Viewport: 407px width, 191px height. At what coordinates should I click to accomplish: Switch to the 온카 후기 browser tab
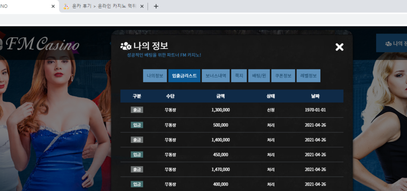pyautogui.click(x=104, y=6)
